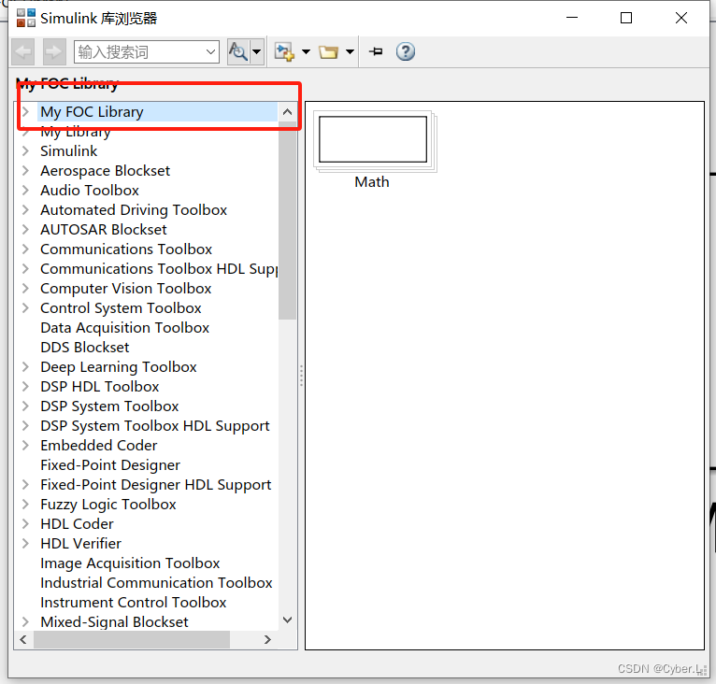
Task: Expand the My FOC Library node
Action: 25,112
